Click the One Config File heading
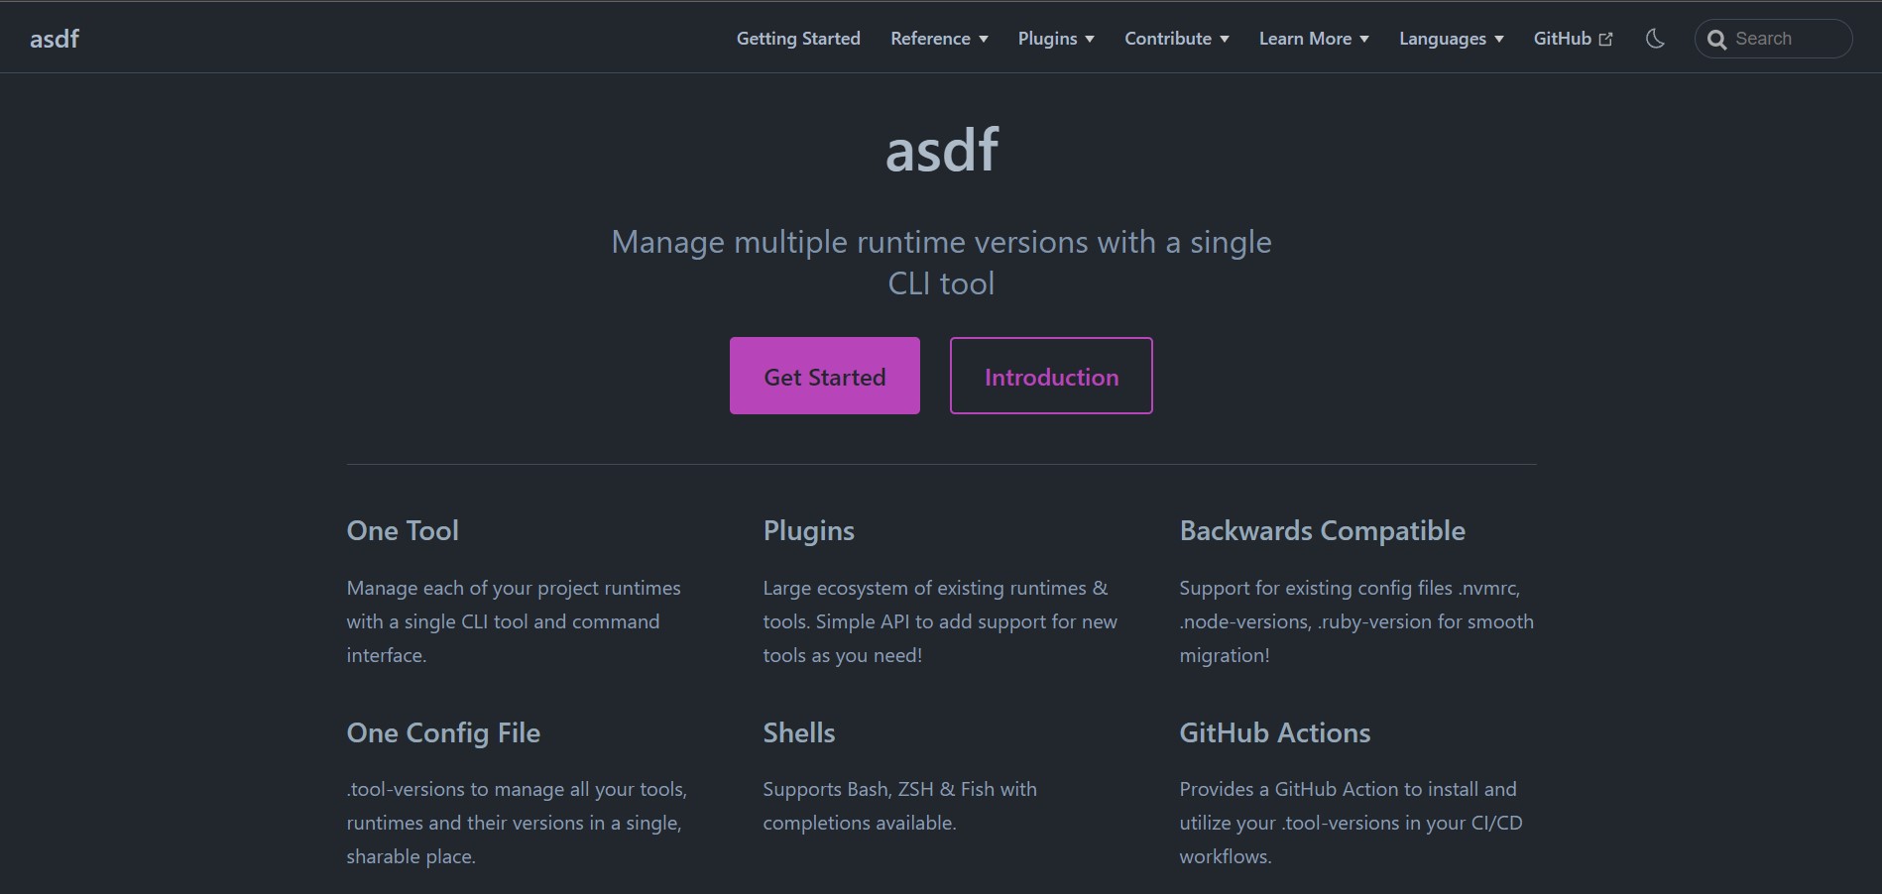1882x894 pixels. click(x=443, y=733)
